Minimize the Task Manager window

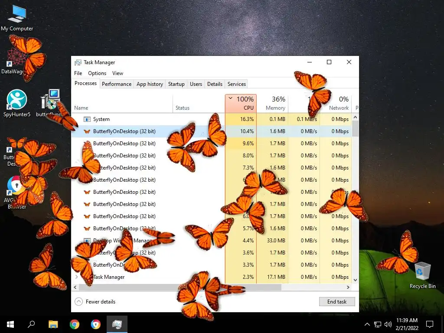tap(310, 62)
